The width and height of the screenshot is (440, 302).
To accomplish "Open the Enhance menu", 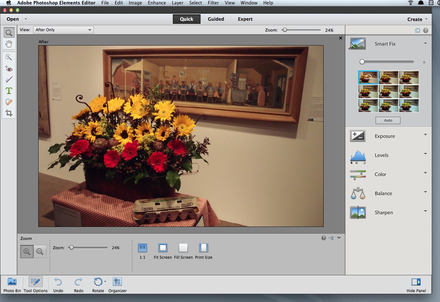I will tap(157, 3).
